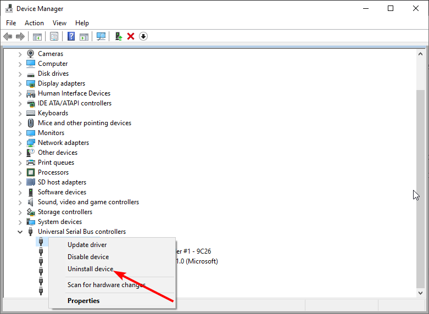
Task: Click the blue Help question mark icon
Action: (71, 36)
